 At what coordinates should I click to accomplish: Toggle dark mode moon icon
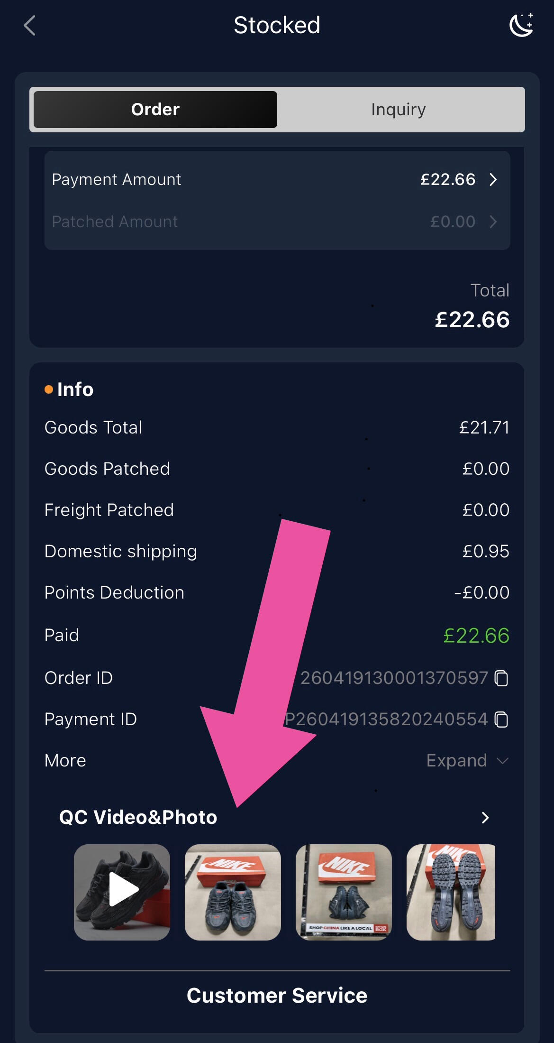pyautogui.click(x=521, y=26)
